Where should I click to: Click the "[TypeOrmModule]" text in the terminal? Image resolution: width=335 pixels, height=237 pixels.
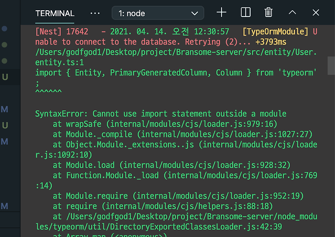276,32
